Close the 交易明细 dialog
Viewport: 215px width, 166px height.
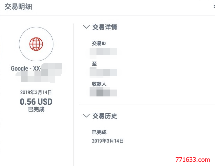point(214,7)
